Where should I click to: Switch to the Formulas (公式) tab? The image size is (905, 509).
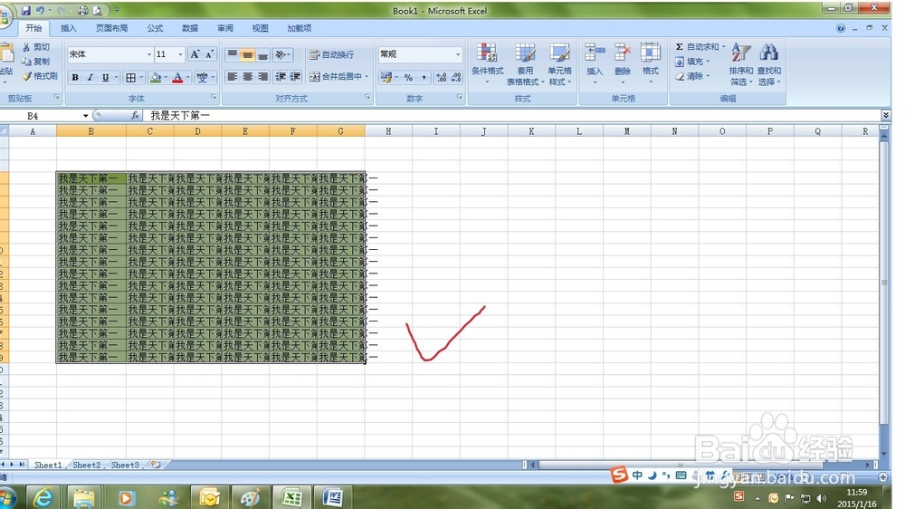[155, 28]
